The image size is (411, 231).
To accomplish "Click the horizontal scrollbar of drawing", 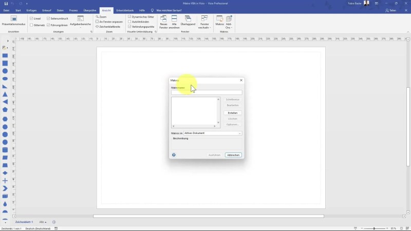I will [x=209, y=216].
